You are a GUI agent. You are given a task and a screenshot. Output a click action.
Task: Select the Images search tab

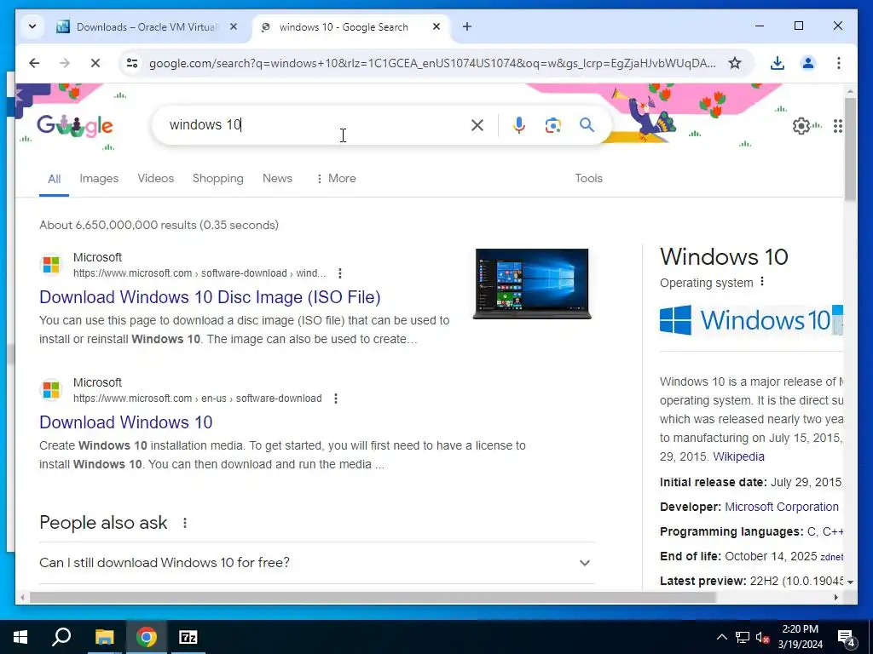(x=99, y=179)
